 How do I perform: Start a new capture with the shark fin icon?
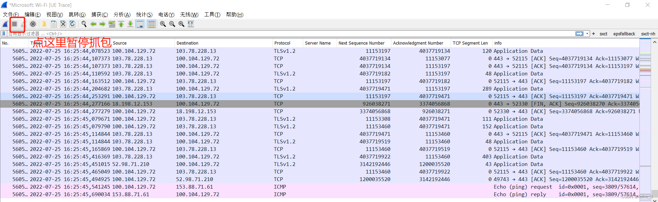pyautogui.click(x=5, y=24)
